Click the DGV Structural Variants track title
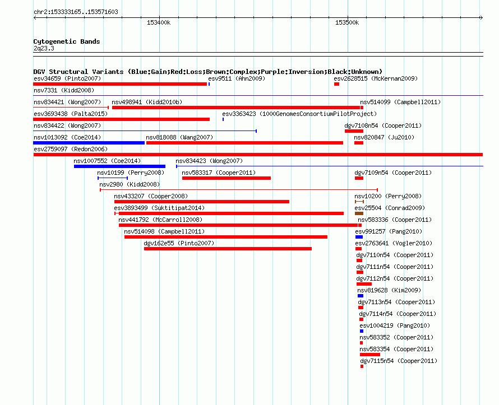Image resolution: width=499 pixels, height=405 pixels. tap(208, 72)
